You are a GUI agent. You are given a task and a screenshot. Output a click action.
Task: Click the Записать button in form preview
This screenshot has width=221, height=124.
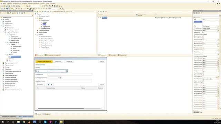point(58,62)
